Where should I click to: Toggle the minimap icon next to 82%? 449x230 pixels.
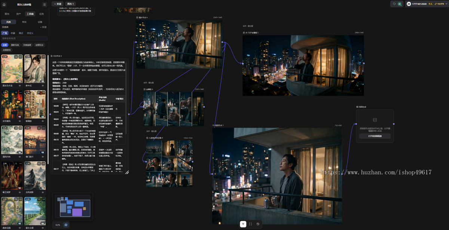[66, 225]
